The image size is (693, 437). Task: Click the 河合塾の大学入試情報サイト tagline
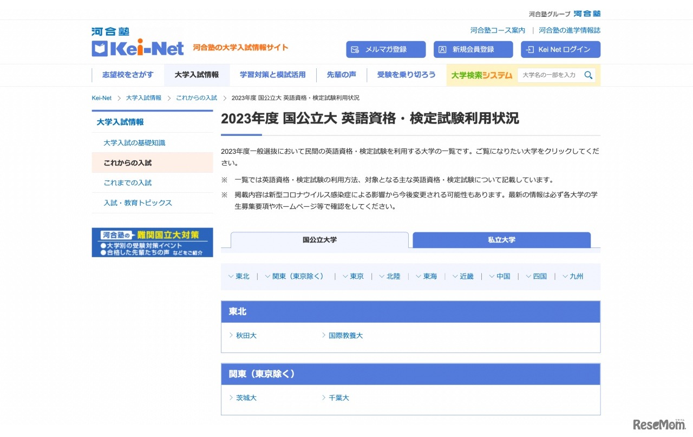click(241, 48)
